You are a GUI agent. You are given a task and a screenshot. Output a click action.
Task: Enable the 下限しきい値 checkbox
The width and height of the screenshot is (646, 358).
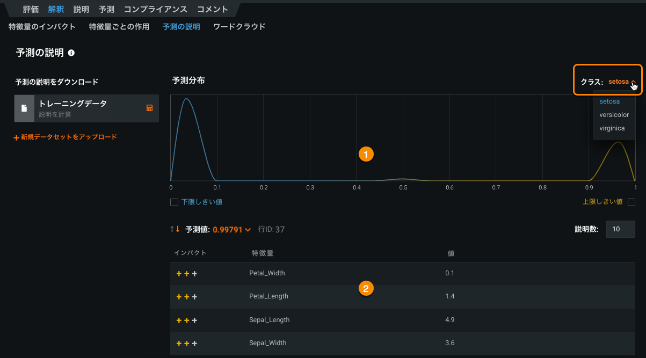pos(174,202)
